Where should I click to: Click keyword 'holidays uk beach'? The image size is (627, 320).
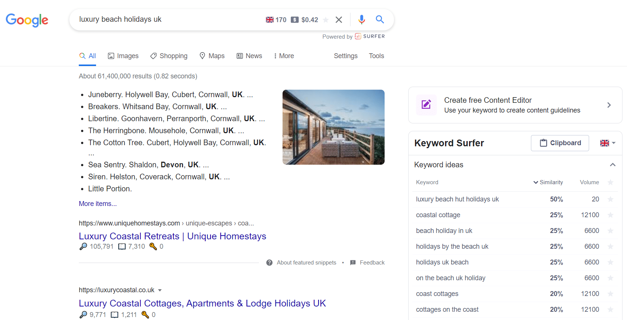point(442,262)
